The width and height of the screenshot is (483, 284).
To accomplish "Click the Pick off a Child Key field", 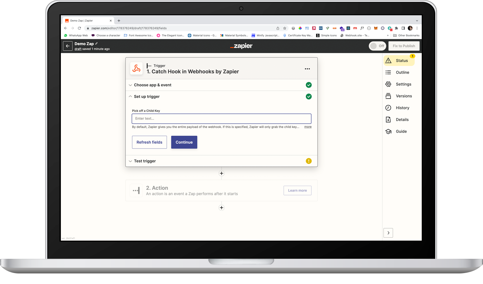I will [221, 118].
